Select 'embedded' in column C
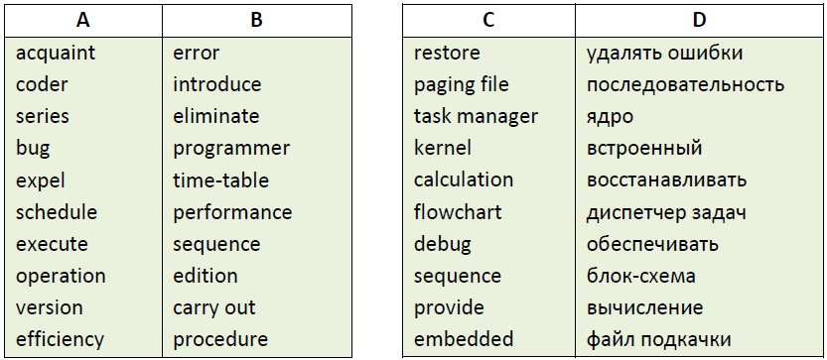 point(463,339)
